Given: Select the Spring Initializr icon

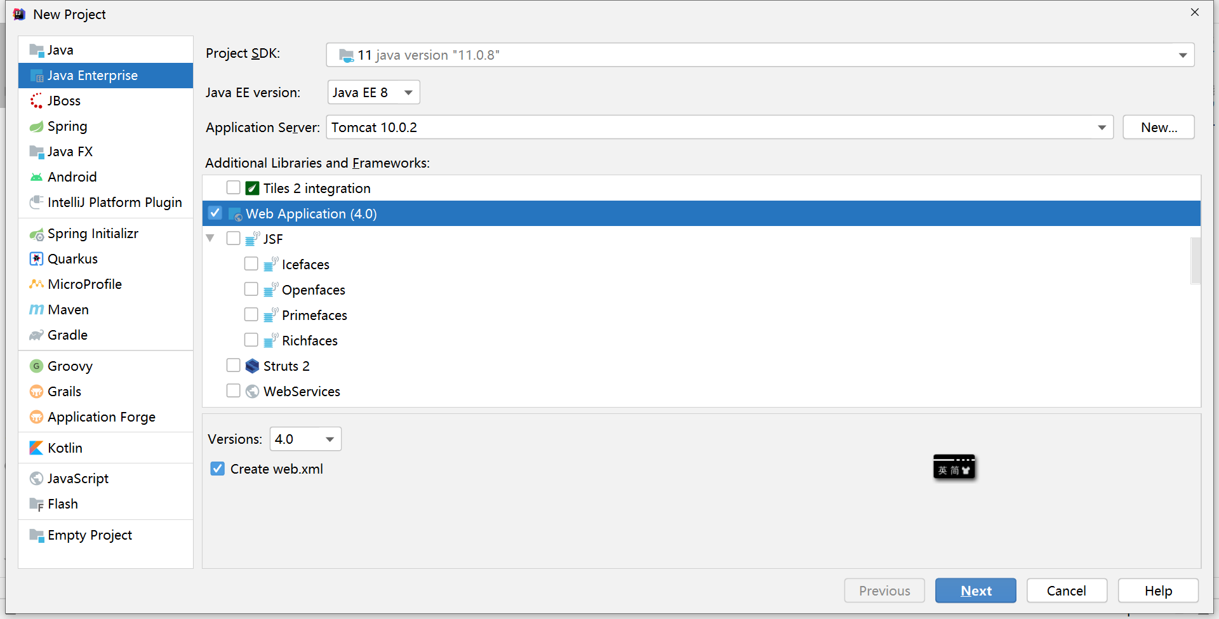Looking at the screenshot, I should click(x=37, y=234).
